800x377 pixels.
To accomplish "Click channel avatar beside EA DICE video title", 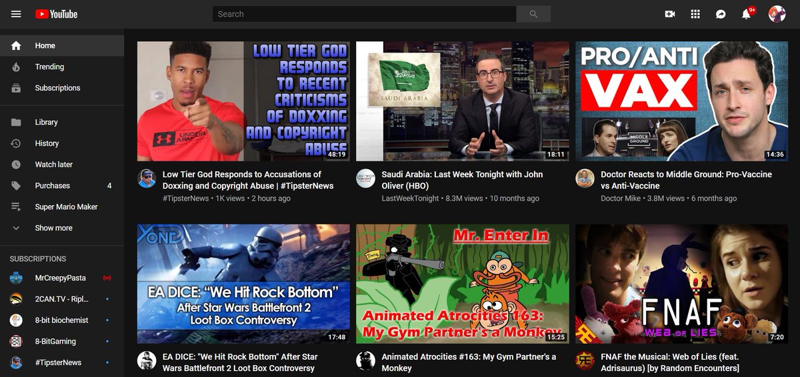I will tap(147, 360).
